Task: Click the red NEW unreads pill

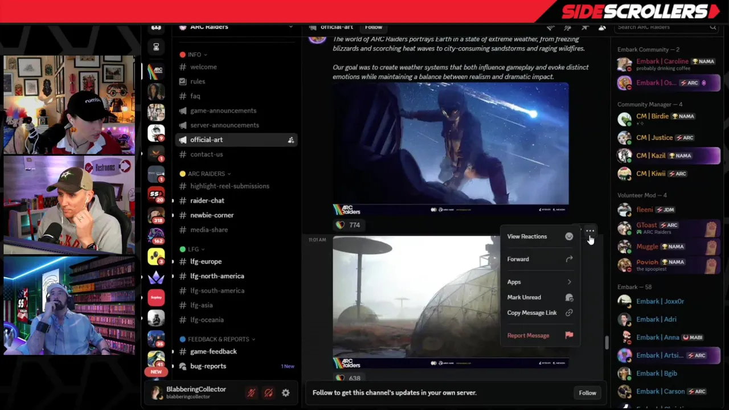Action: pyautogui.click(x=156, y=372)
